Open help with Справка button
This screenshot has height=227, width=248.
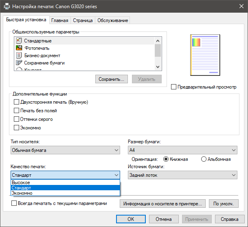230,219
